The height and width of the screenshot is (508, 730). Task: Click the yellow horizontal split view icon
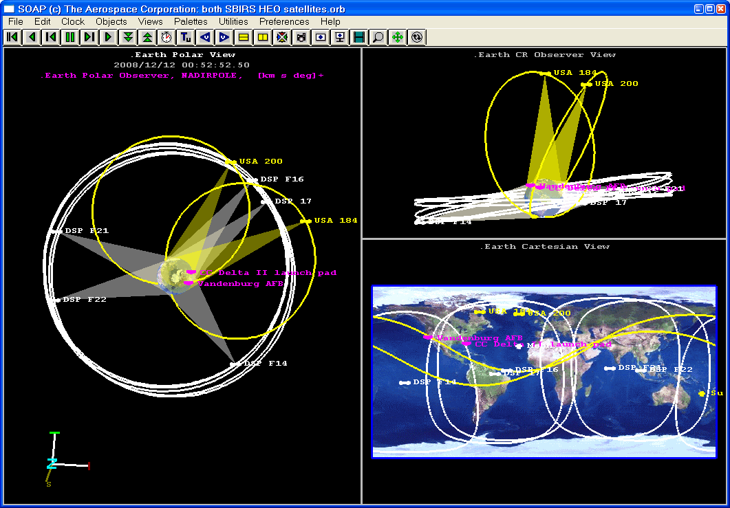click(244, 37)
